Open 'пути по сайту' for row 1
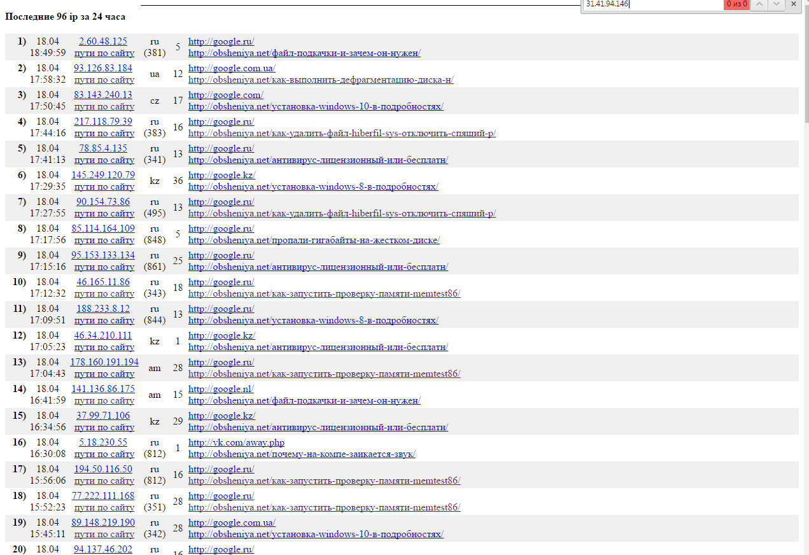This screenshot has width=809, height=555. pos(104,53)
